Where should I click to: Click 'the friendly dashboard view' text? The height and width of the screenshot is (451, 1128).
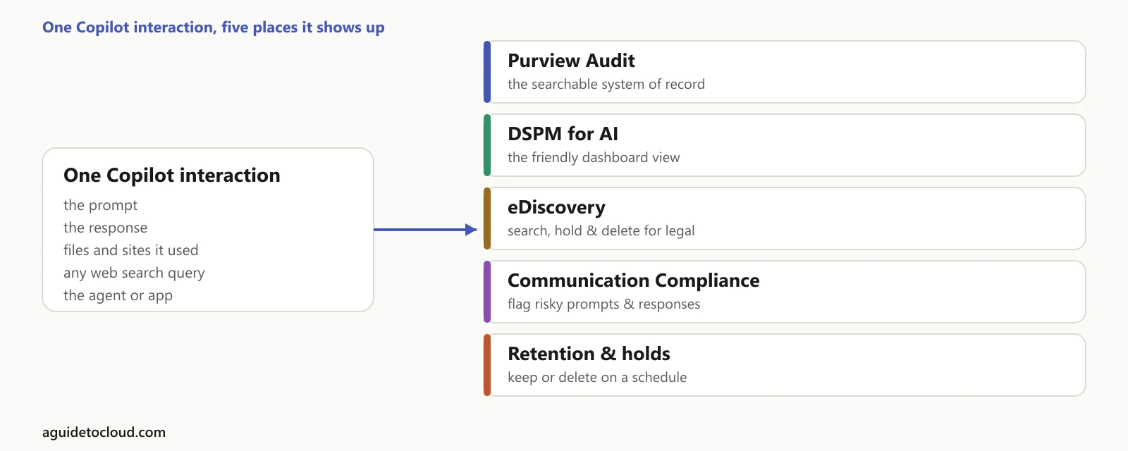tap(594, 157)
